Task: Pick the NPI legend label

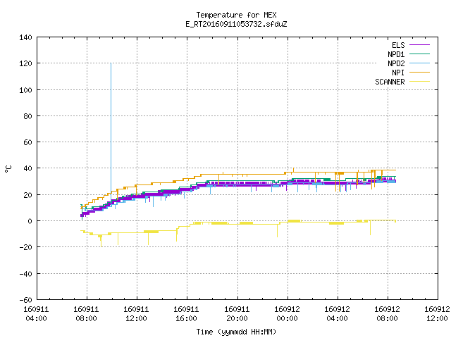Action: 398,73
